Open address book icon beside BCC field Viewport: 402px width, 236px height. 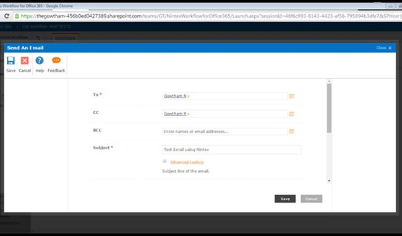coord(291,132)
